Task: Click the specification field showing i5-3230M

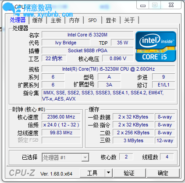Action: point(108,69)
